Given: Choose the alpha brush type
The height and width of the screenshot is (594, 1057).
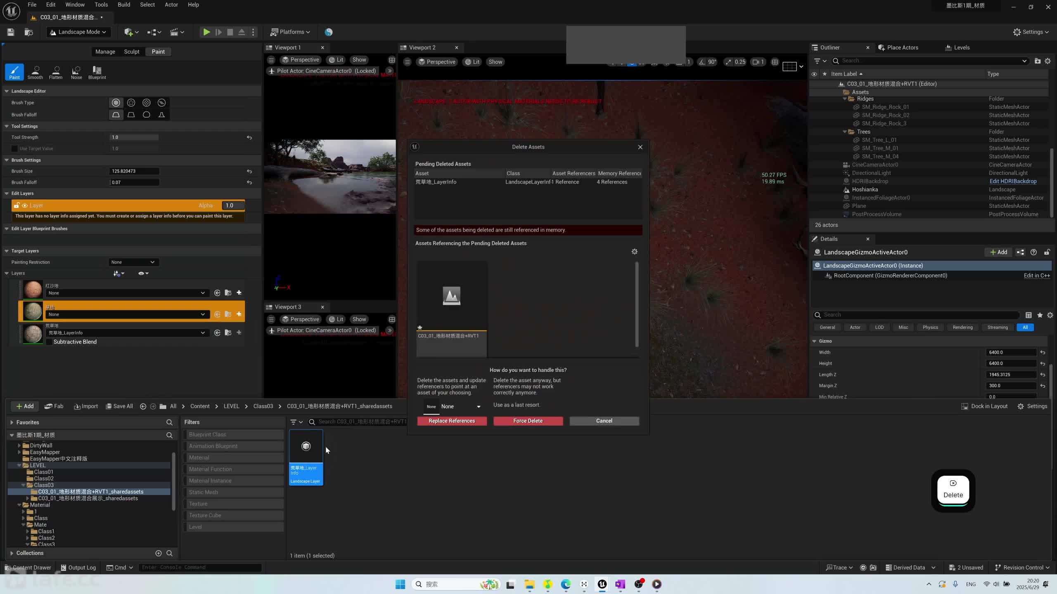Looking at the screenshot, I should pos(131,103).
